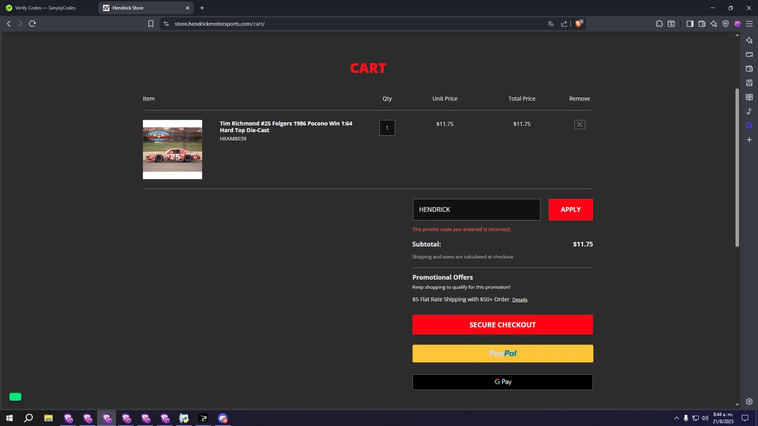Open sidebar bookmarks panel icon
Viewport: 758px width, 426px height.
(x=749, y=83)
